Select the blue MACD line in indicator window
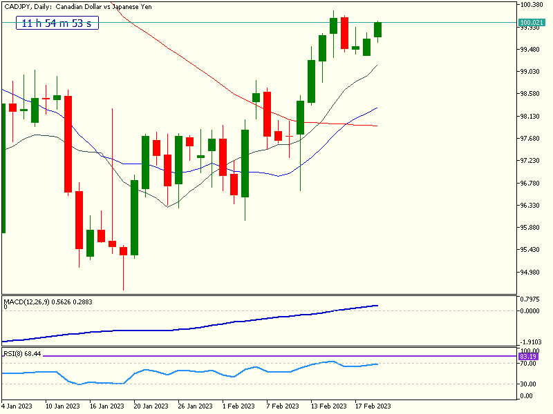Viewport: 553px width, 414px height. click(x=207, y=325)
